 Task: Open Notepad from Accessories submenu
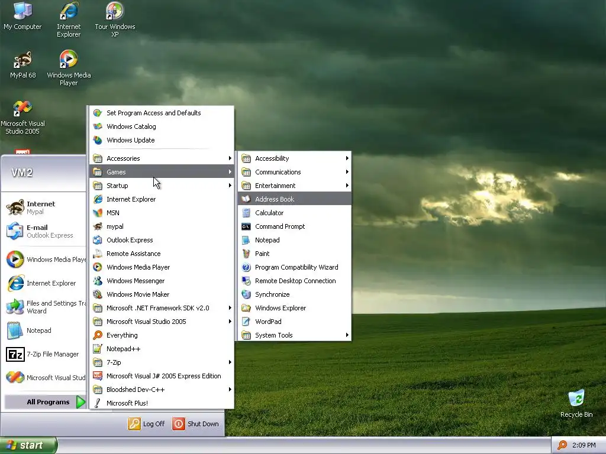pos(295,240)
